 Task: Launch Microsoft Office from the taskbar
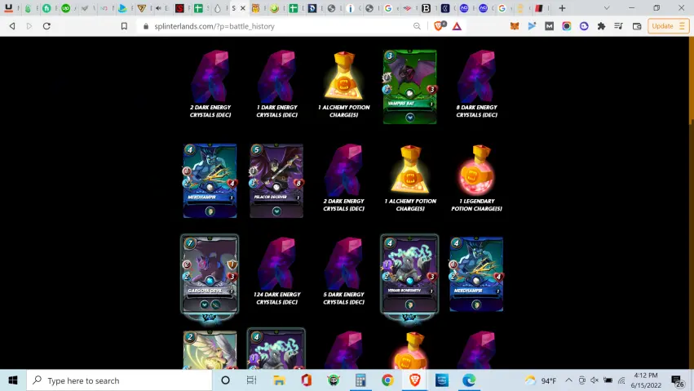307,380
